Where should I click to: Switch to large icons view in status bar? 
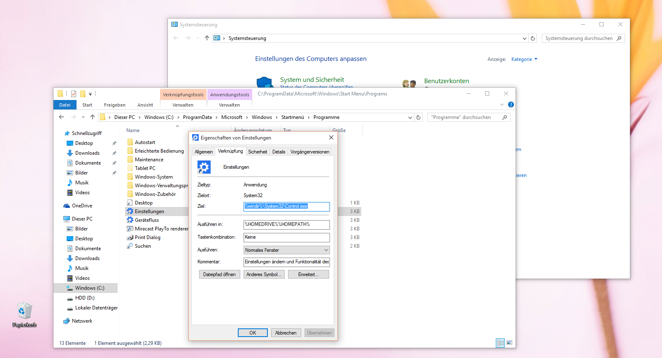tap(509, 343)
